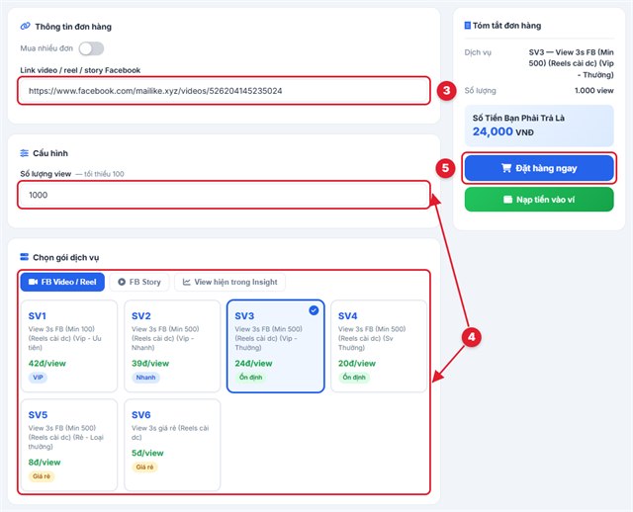Select the SV5 service package card
633x512 pixels.
[x=69, y=445]
